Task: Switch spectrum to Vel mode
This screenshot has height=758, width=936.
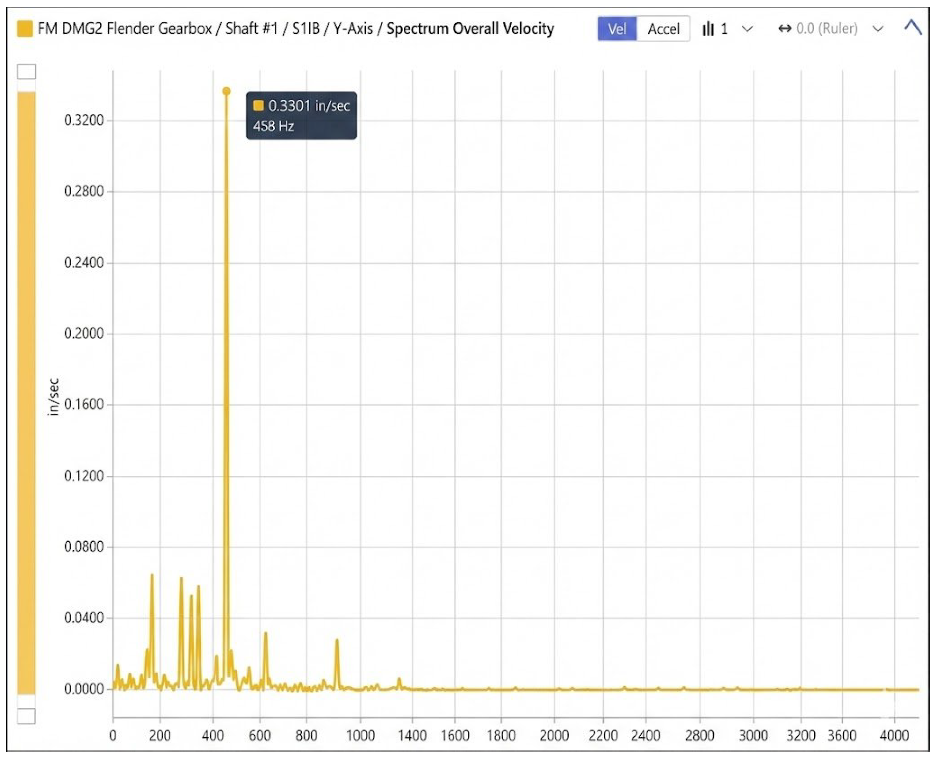Action: (x=616, y=29)
